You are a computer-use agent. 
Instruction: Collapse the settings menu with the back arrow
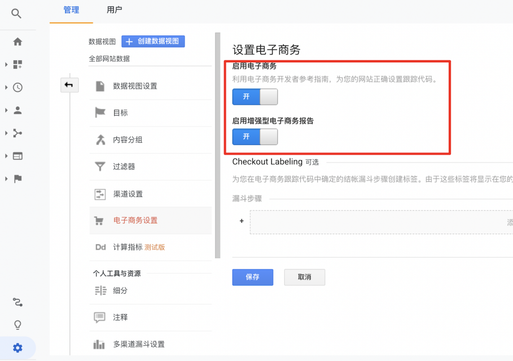point(69,85)
